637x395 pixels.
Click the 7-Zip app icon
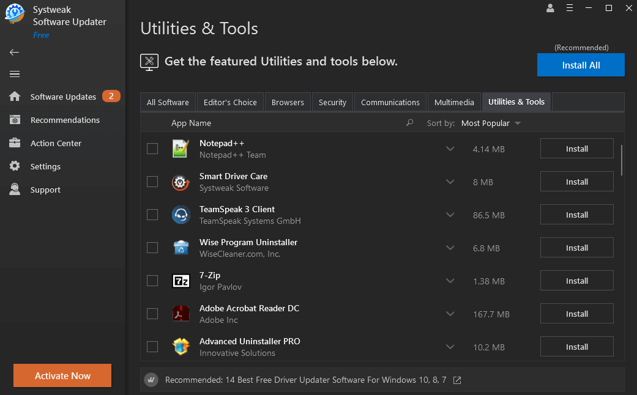coord(181,281)
